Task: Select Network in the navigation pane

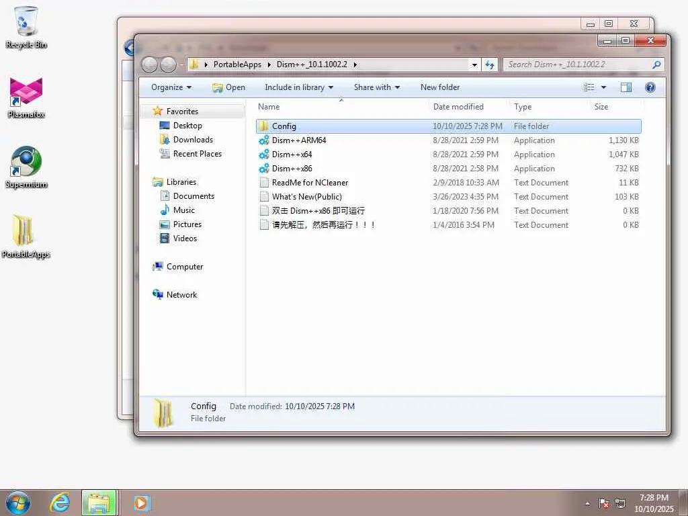Action: click(x=181, y=294)
